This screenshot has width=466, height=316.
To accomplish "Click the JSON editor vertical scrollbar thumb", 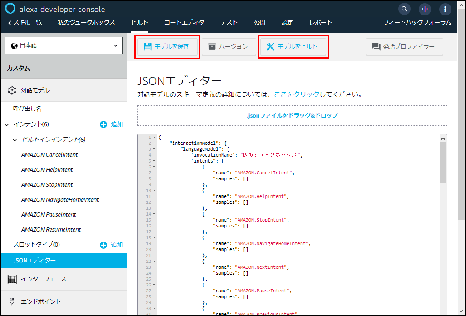I will [443, 162].
